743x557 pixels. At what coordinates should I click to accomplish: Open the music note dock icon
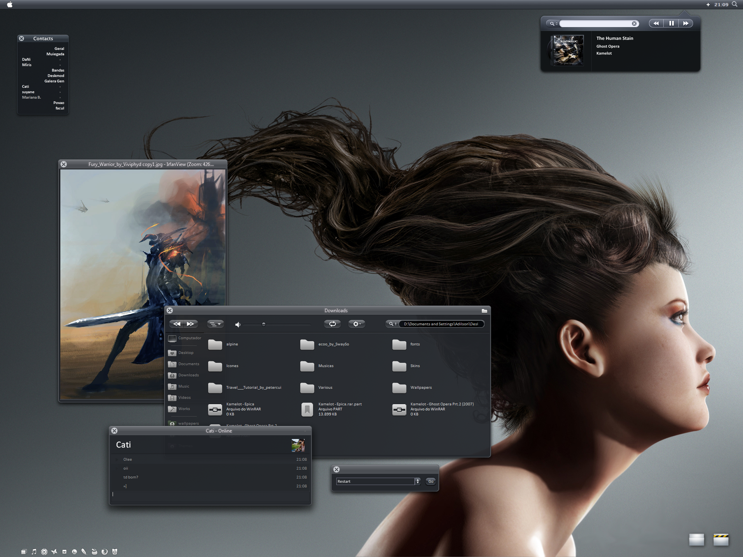pyautogui.click(x=34, y=552)
